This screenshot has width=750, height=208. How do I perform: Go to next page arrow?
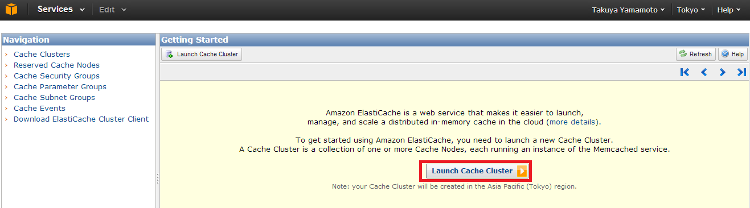(x=722, y=72)
